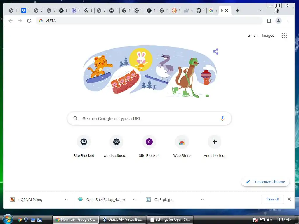Show all downloads

(x=272, y=199)
